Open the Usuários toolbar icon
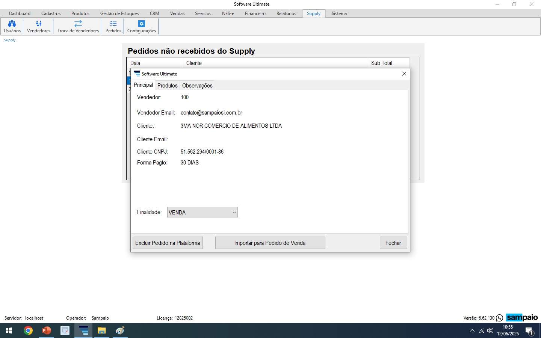The width and height of the screenshot is (541, 338). pos(12,26)
